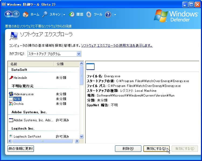Click the Orchis program icon
The image size is (202, 161).
pyautogui.click(x=11, y=104)
